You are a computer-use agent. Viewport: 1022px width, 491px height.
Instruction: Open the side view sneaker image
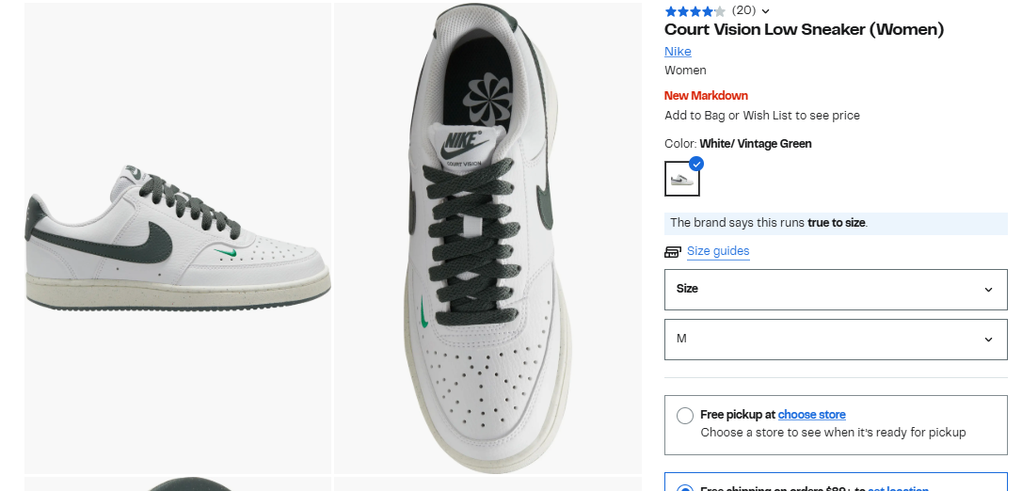coord(178,238)
